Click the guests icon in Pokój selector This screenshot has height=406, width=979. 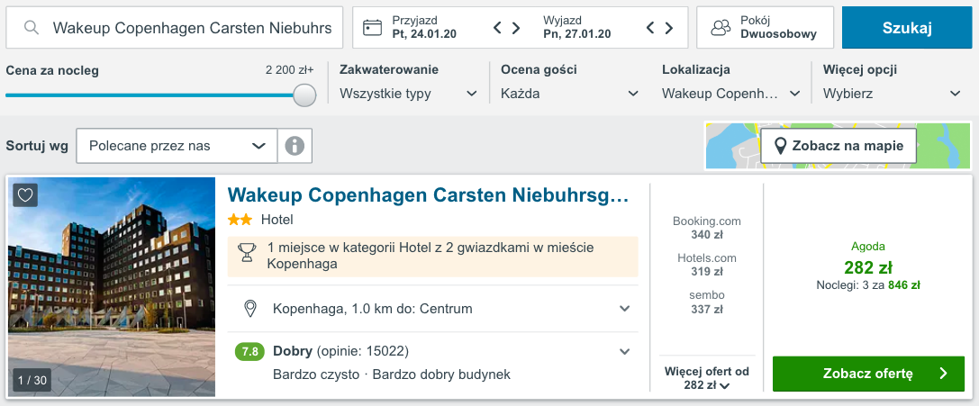[x=721, y=27]
